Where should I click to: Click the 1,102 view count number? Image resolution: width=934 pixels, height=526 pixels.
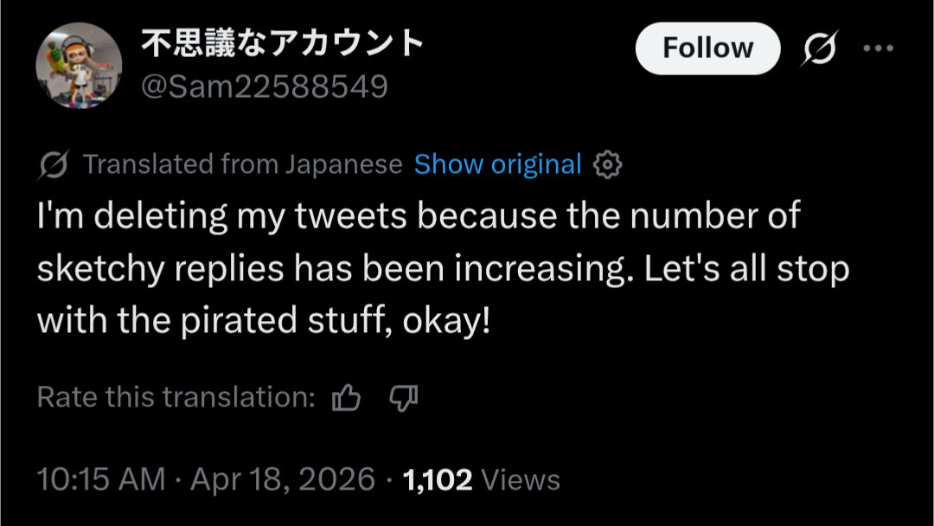(x=437, y=478)
